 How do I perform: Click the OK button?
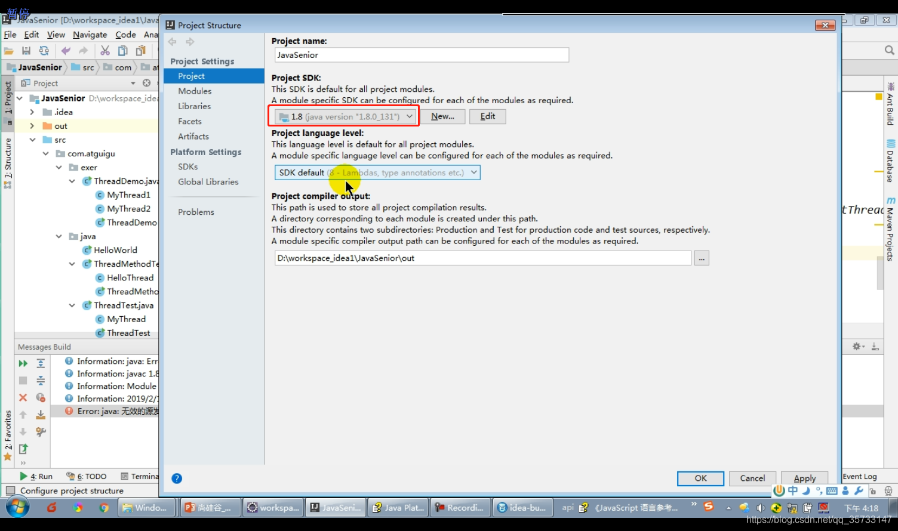700,478
